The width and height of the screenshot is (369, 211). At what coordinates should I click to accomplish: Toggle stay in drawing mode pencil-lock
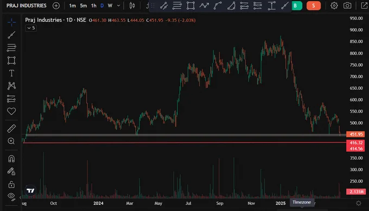click(11, 172)
